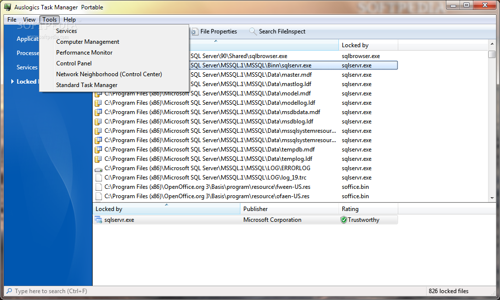Open the Help menu
Viewport: 500px width, 300px height.
pyautogui.click(x=69, y=20)
